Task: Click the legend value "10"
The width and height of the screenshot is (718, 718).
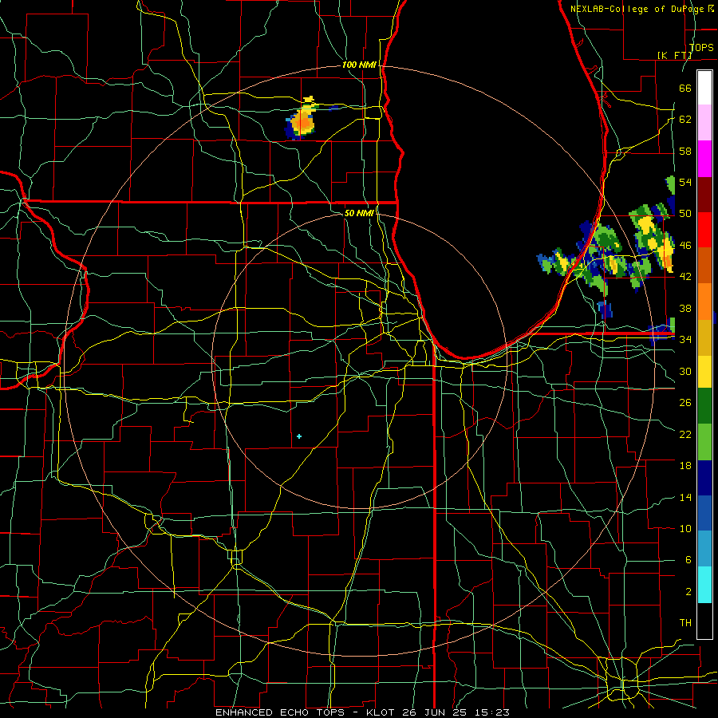Action: [x=685, y=528]
